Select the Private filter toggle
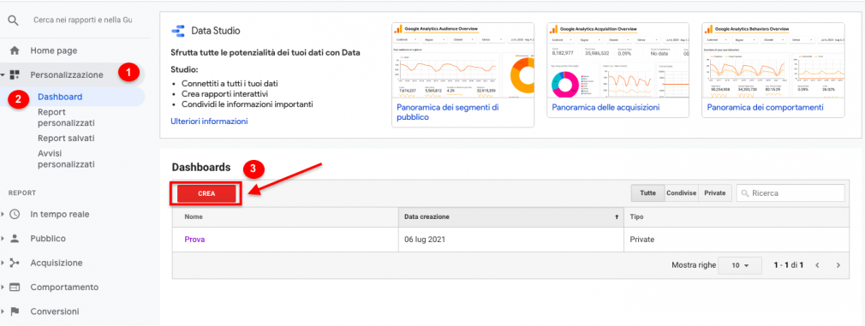This screenshot has width=865, height=326. point(715,193)
